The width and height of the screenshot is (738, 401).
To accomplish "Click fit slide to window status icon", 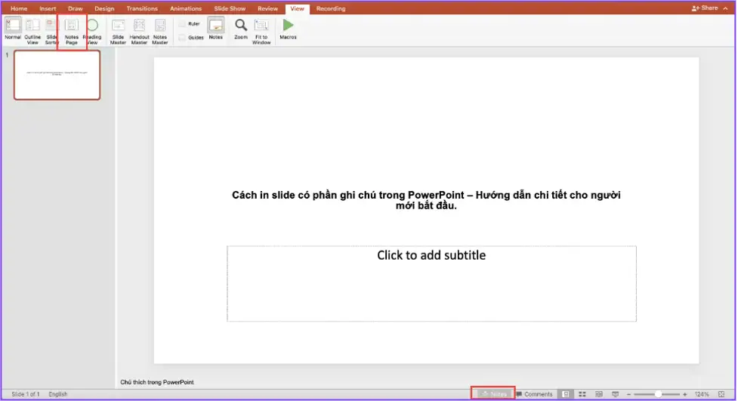I will point(721,394).
